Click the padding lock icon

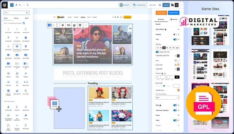coord(177,77)
